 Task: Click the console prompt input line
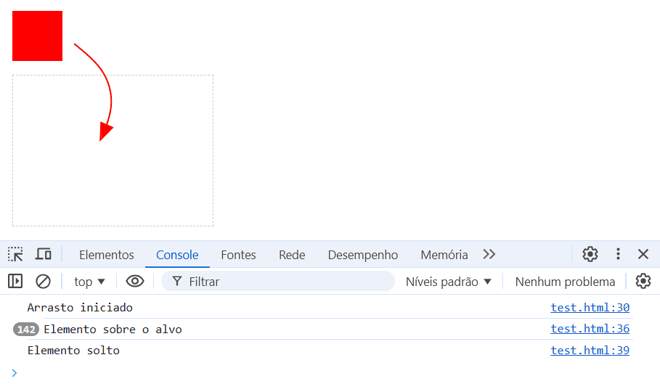330,372
